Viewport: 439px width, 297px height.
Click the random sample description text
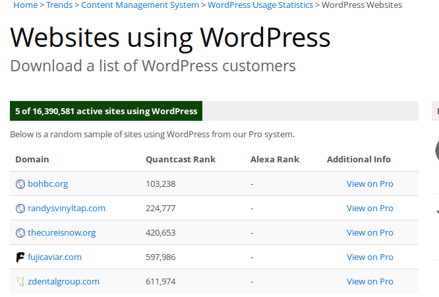[x=152, y=135]
